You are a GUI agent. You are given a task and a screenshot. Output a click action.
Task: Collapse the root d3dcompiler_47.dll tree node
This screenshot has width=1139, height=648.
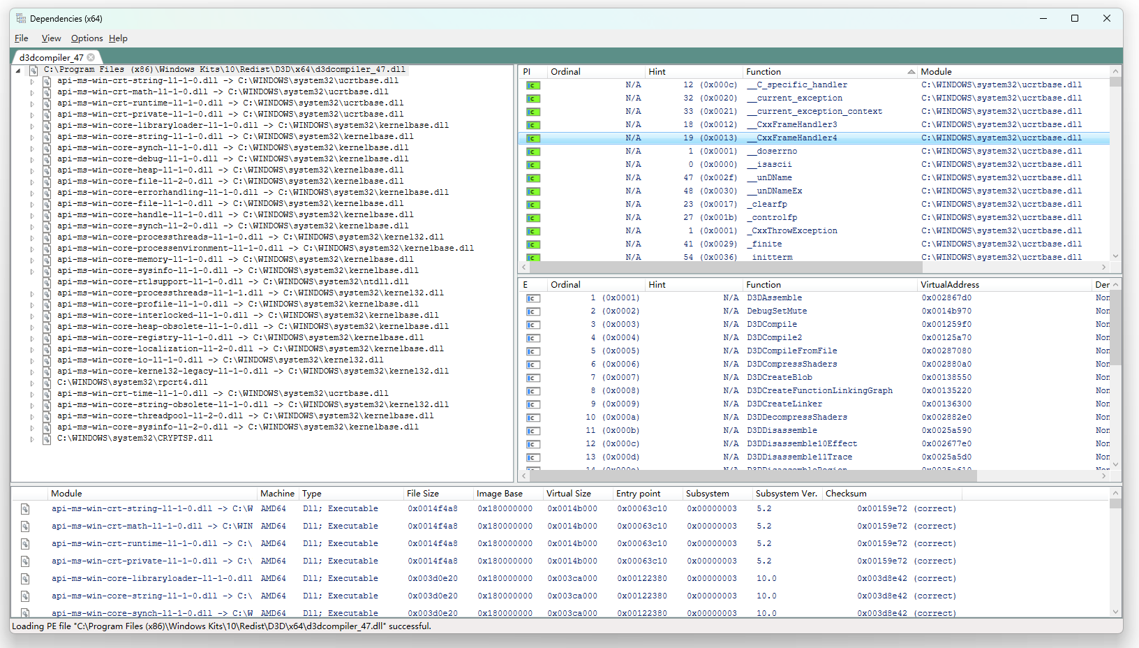pyautogui.click(x=18, y=70)
